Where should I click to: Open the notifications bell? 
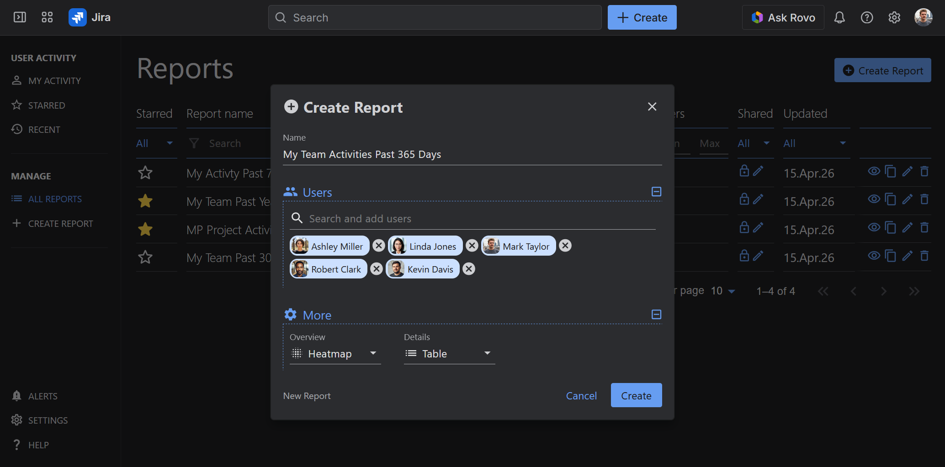point(839,17)
